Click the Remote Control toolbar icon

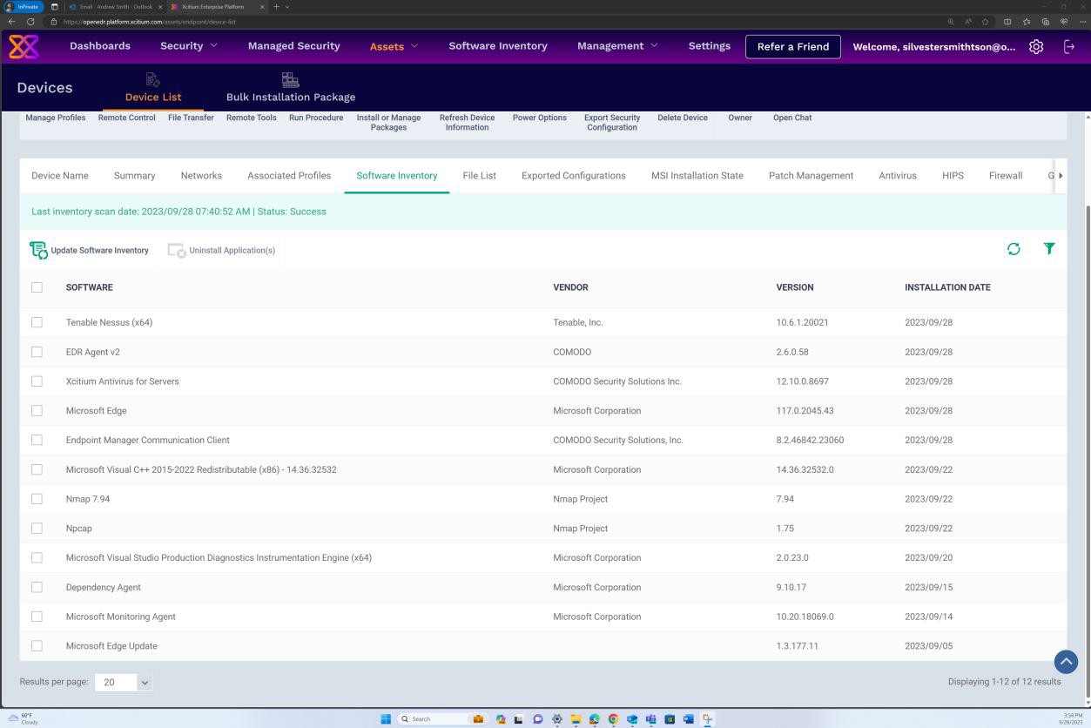(125, 118)
